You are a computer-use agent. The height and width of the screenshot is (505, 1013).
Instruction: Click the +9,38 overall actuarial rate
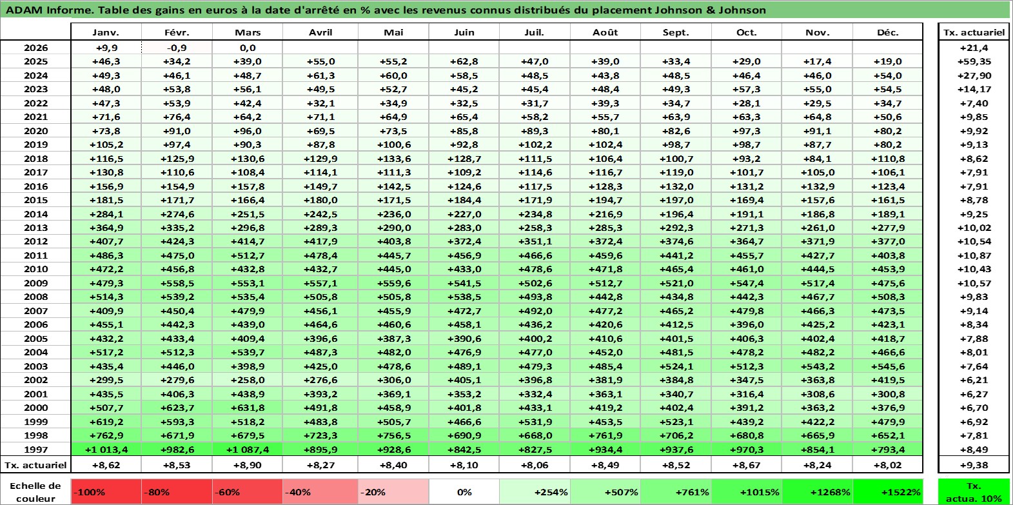coord(974,465)
